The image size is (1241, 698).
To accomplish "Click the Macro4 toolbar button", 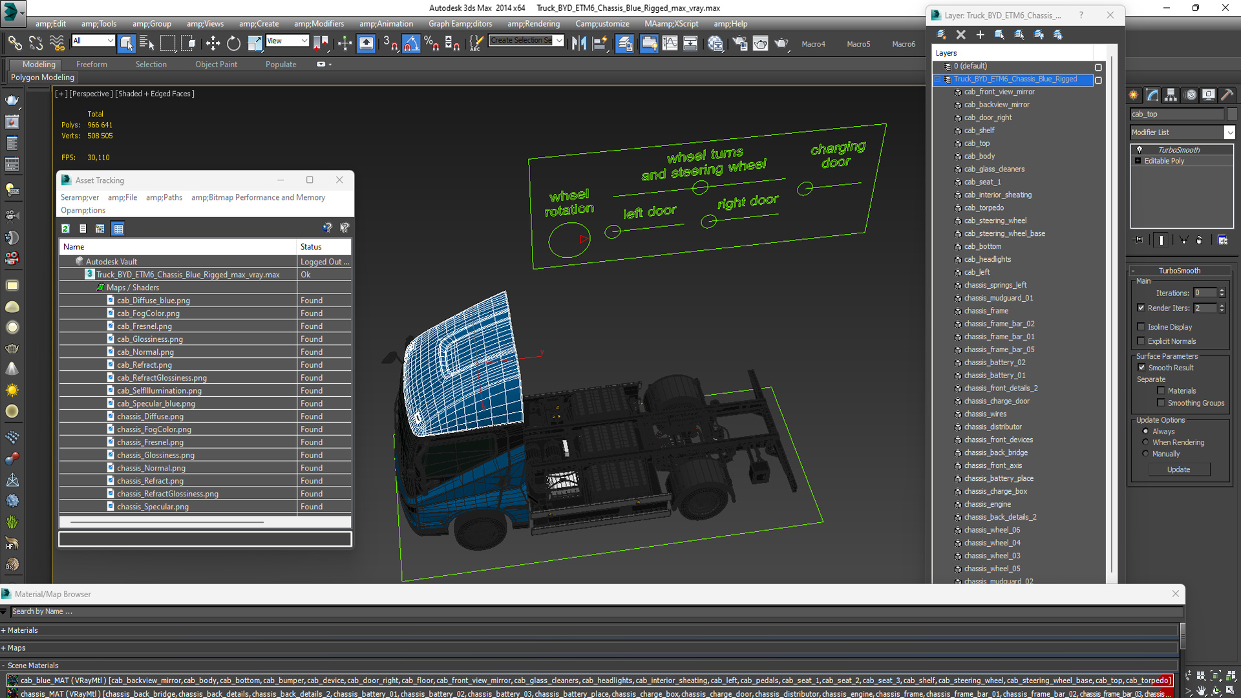I will tap(813, 44).
